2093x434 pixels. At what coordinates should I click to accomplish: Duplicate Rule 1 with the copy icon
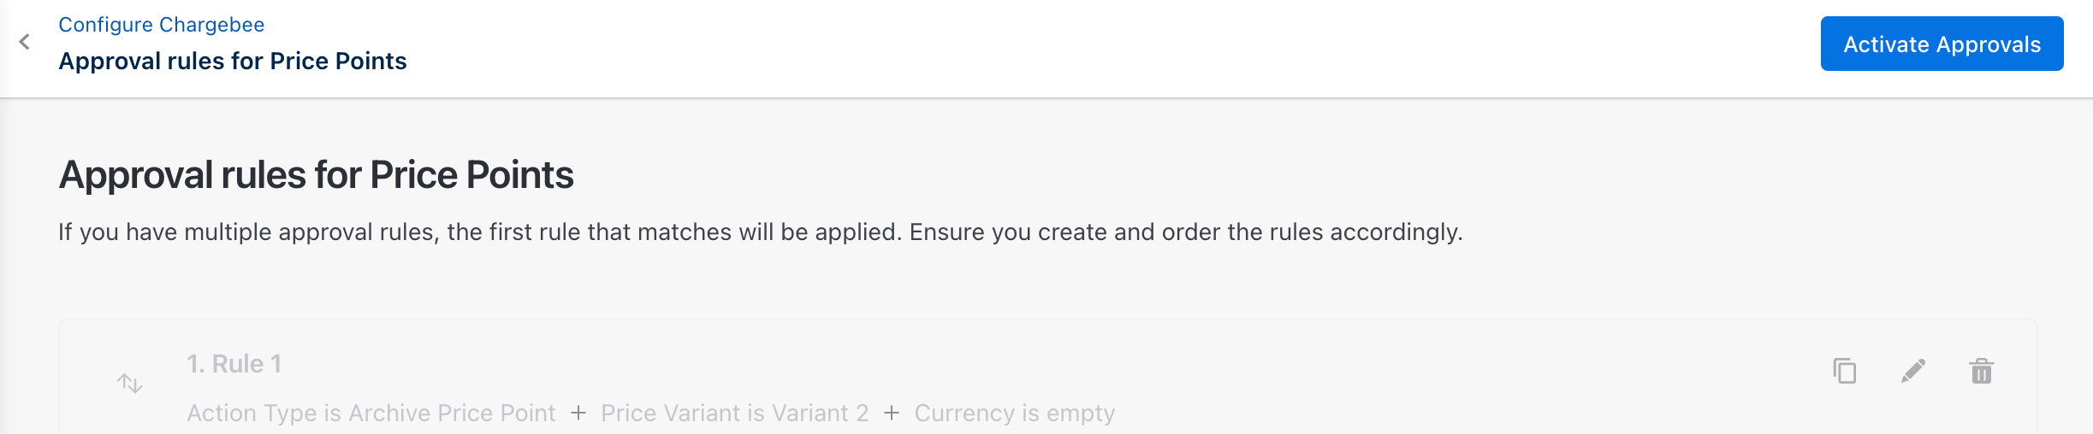pyautogui.click(x=1844, y=371)
